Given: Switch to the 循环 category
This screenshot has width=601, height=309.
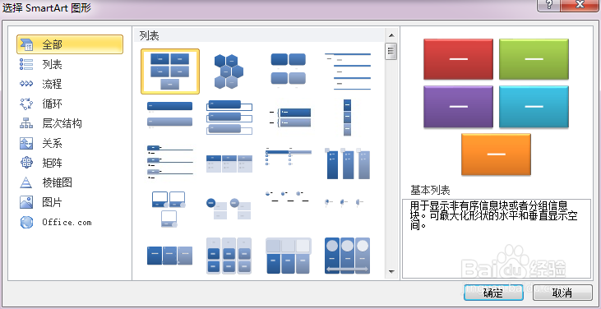Looking at the screenshot, I should point(52,104).
